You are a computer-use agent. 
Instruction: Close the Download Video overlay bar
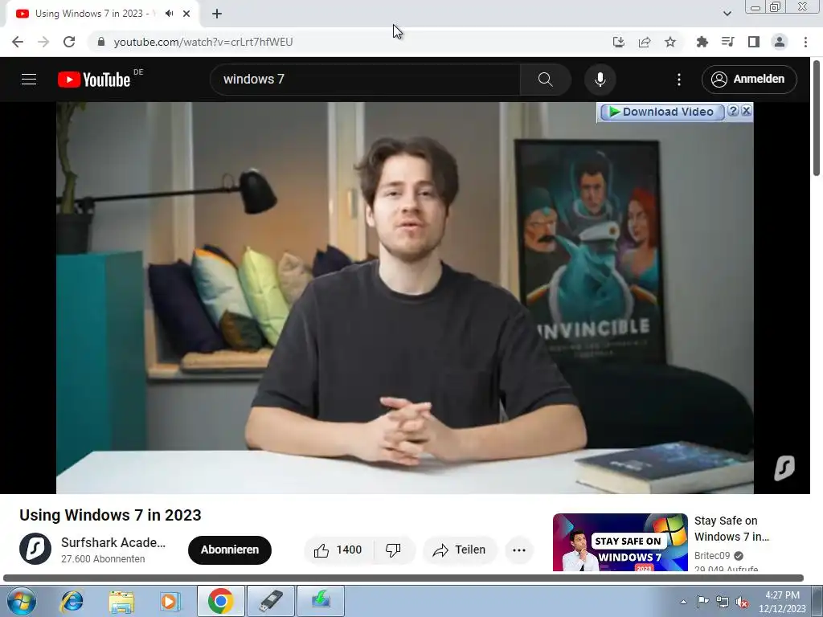point(747,111)
